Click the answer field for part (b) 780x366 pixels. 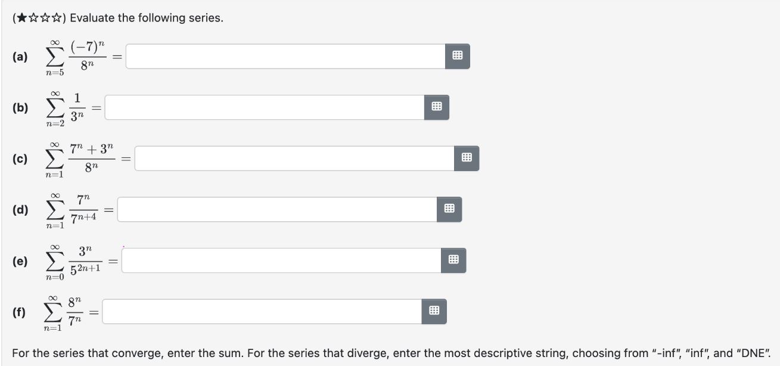click(262, 107)
